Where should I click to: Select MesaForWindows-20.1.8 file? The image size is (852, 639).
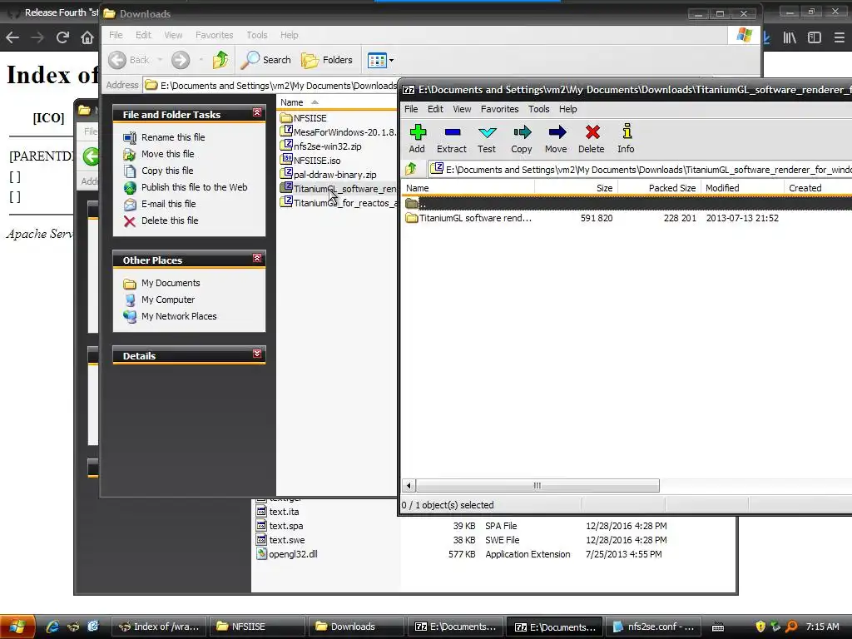click(x=338, y=132)
